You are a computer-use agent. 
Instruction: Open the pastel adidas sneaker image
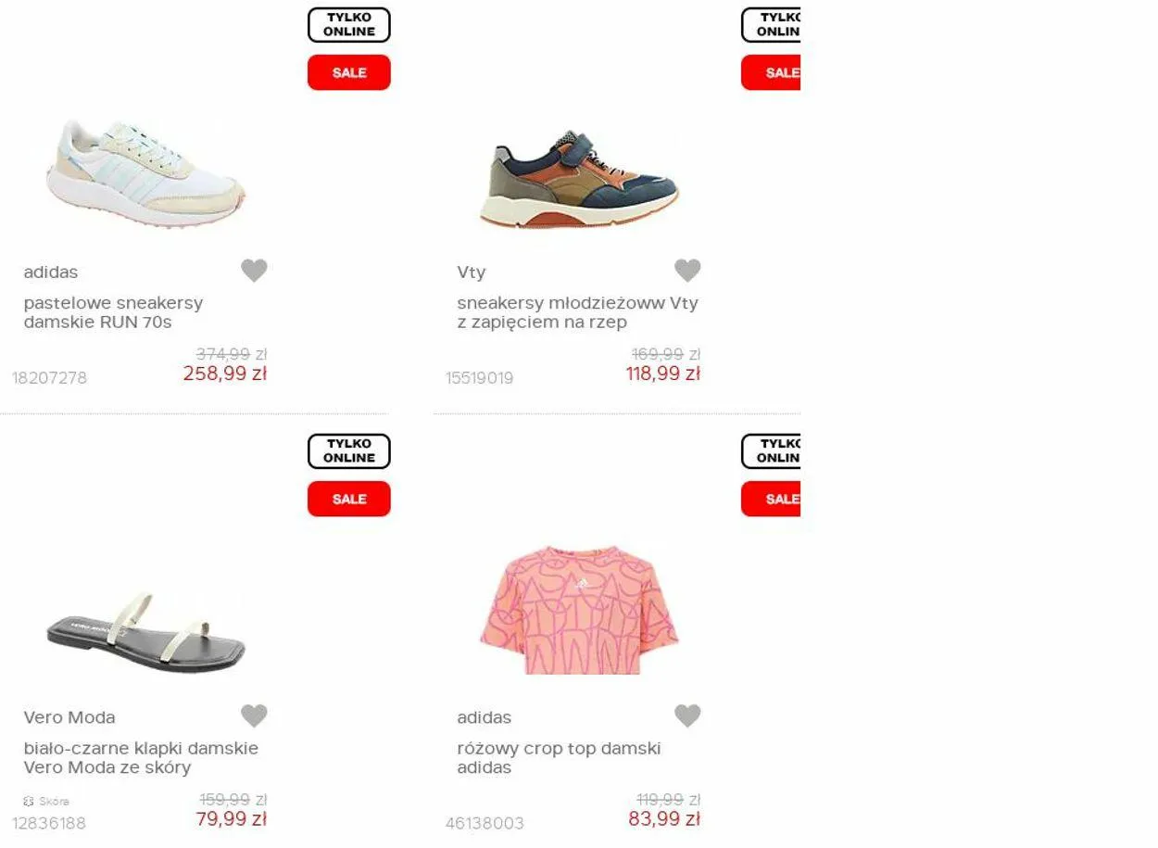tap(145, 174)
